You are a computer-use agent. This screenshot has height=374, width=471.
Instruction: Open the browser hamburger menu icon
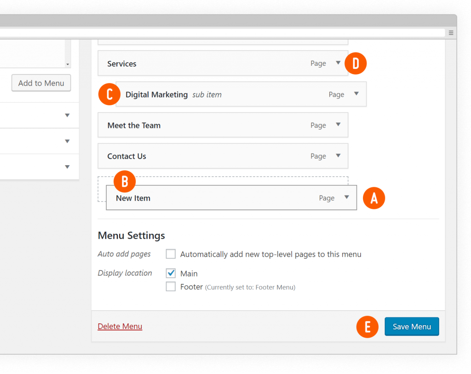(x=451, y=33)
